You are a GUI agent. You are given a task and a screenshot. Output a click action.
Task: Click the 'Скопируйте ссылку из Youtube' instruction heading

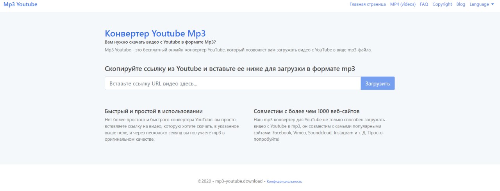coord(230,69)
